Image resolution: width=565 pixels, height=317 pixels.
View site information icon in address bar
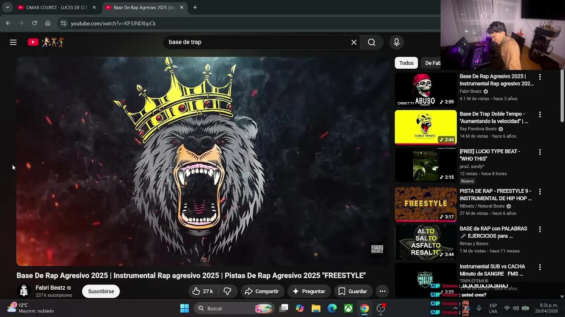63,23
